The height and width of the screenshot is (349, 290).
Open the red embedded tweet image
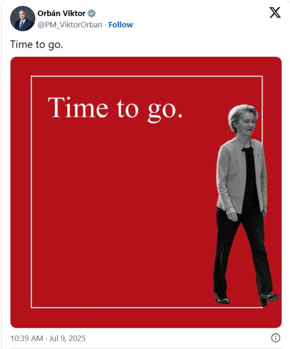[x=146, y=192]
